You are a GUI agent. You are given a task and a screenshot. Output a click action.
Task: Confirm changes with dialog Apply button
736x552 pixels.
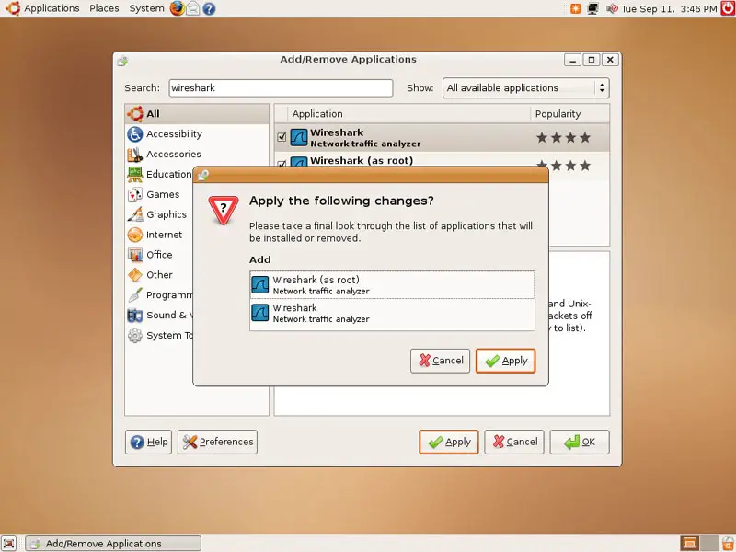[505, 361]
